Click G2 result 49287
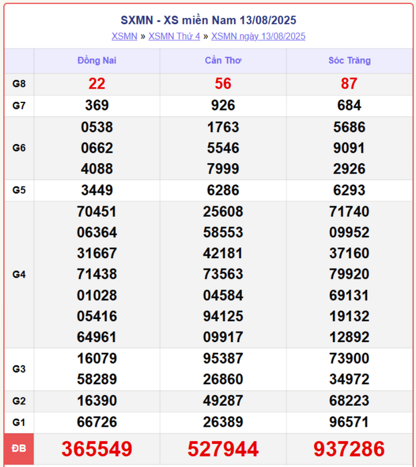416x467 pixels. (x=223, y=401)
